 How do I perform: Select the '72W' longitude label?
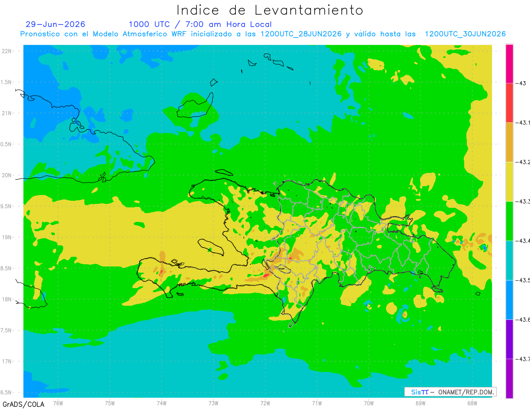pos(265,403)
